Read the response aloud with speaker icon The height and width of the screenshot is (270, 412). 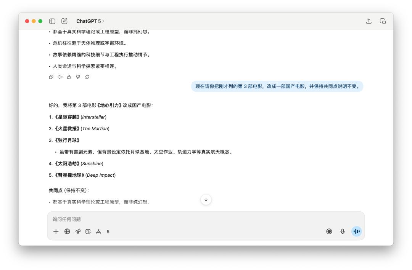point(60,77)
